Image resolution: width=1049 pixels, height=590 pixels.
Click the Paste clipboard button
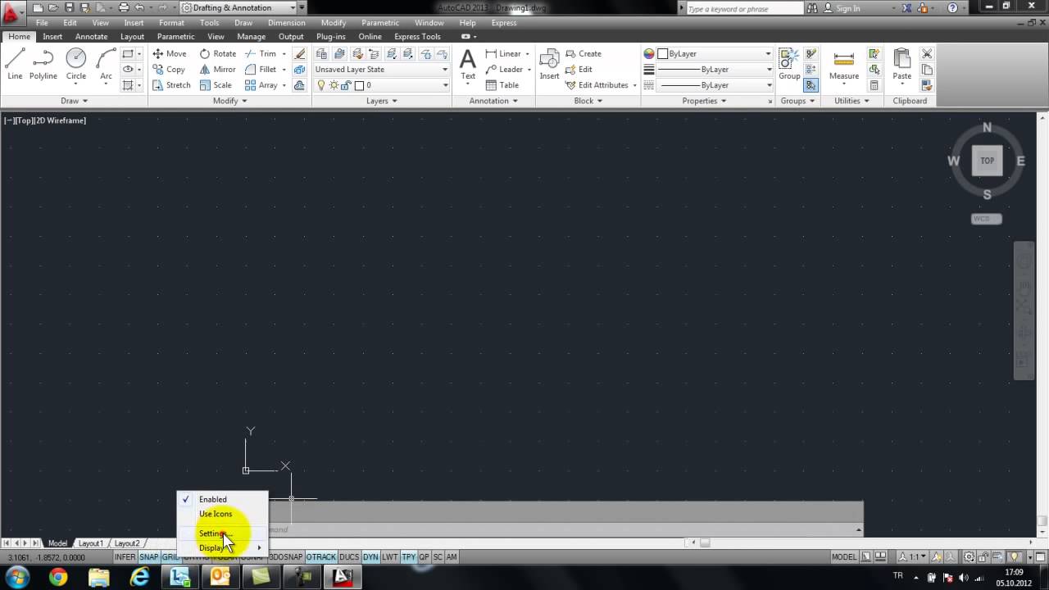902,65
